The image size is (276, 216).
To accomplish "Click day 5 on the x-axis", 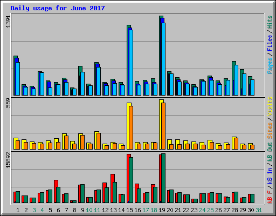I will pos(50,210).
